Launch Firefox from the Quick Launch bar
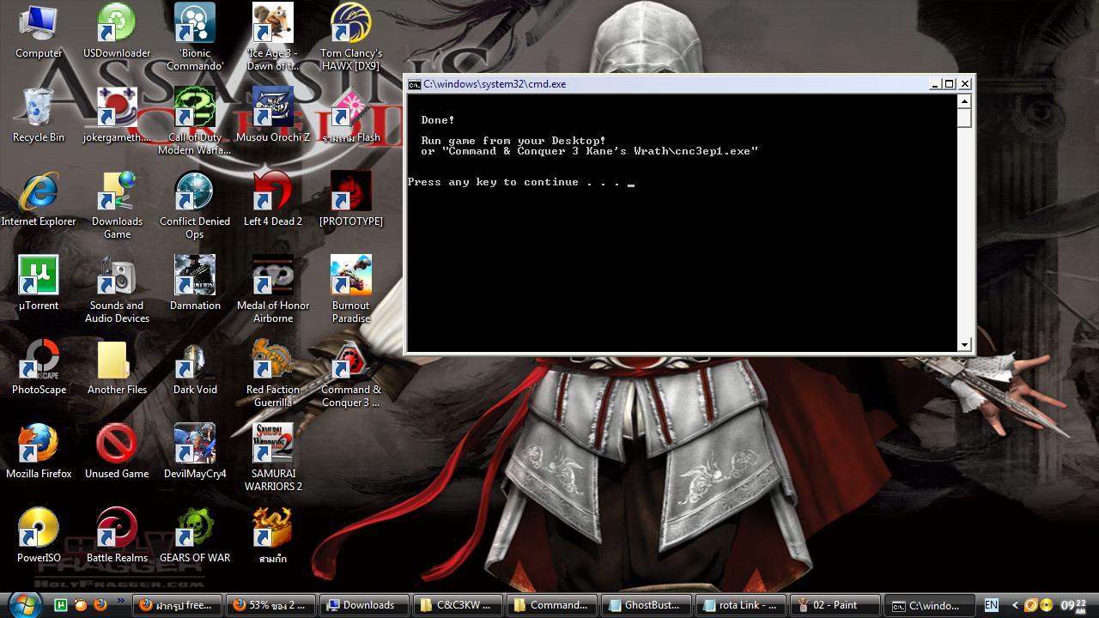Viewport: 1099px width, 618px height. click(100, 605)
